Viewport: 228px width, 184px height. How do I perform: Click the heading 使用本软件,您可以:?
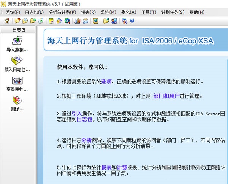(x=82, y=67)
